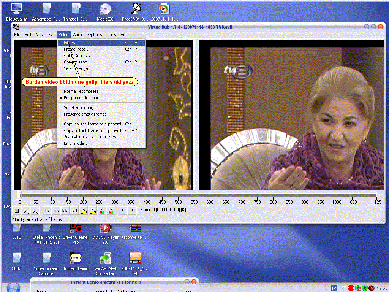The width and height of the screenshot is (389, 292).
Task: Select the Thinstall_3... desktop icon
Action: pos(76,12)
